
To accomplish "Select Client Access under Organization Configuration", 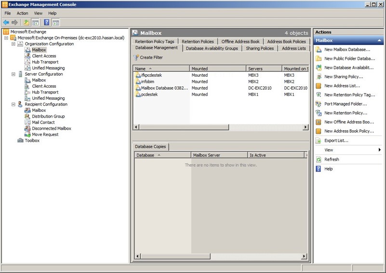I will 44,56.
